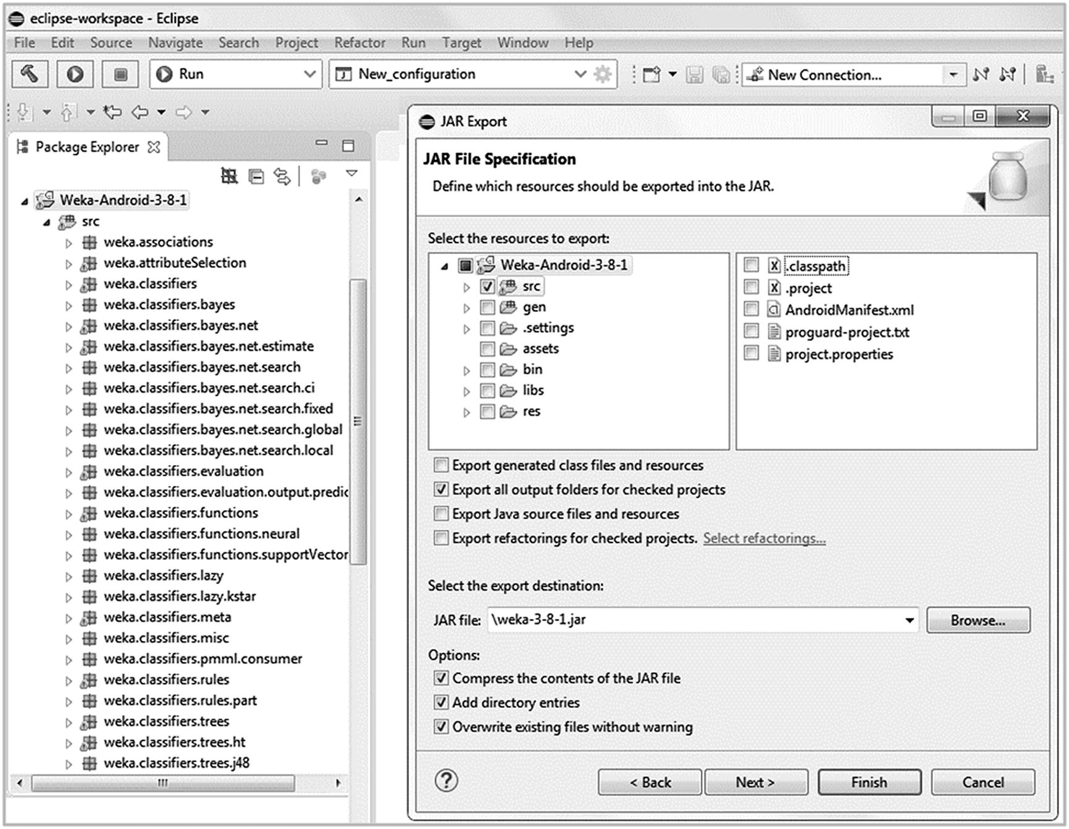The width and height of the screenshot is (1069, 829).
Task: Click the Save disk icon in toolbar
Action: [694, 75]
